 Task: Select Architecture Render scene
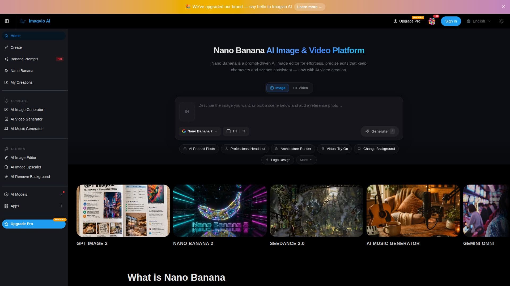[293, 149]
